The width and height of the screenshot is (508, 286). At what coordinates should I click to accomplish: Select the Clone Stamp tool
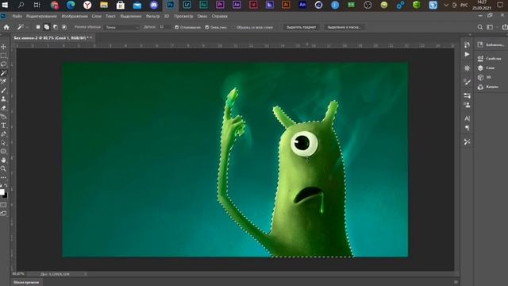pyautogui.click(x=3, y=99)
